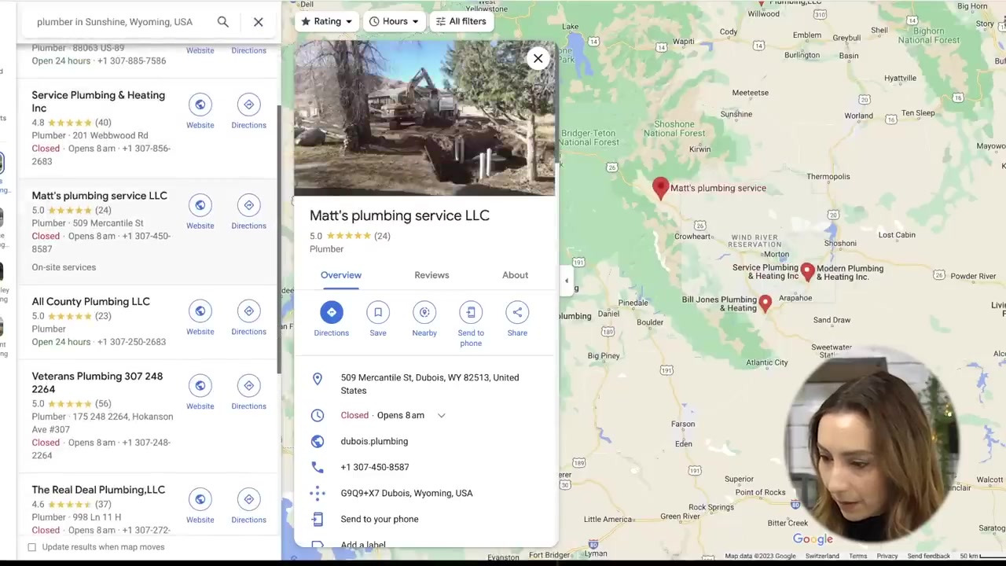Image resolution: width=1006 pixels, height=566 pixels.
Task: Click Matt's plumbing service LLC title in results list
Action: (x=99, y=196)
